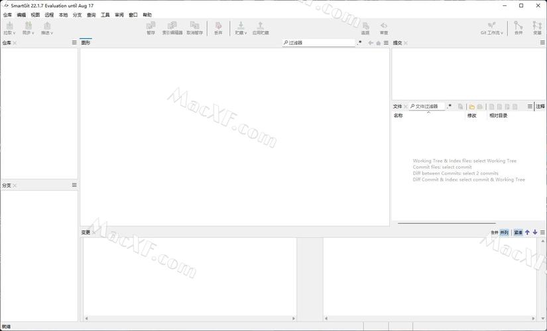This screenshot has height=331, width=547.
Task: Select the 图形 graph tab
Action: [86, 42]
